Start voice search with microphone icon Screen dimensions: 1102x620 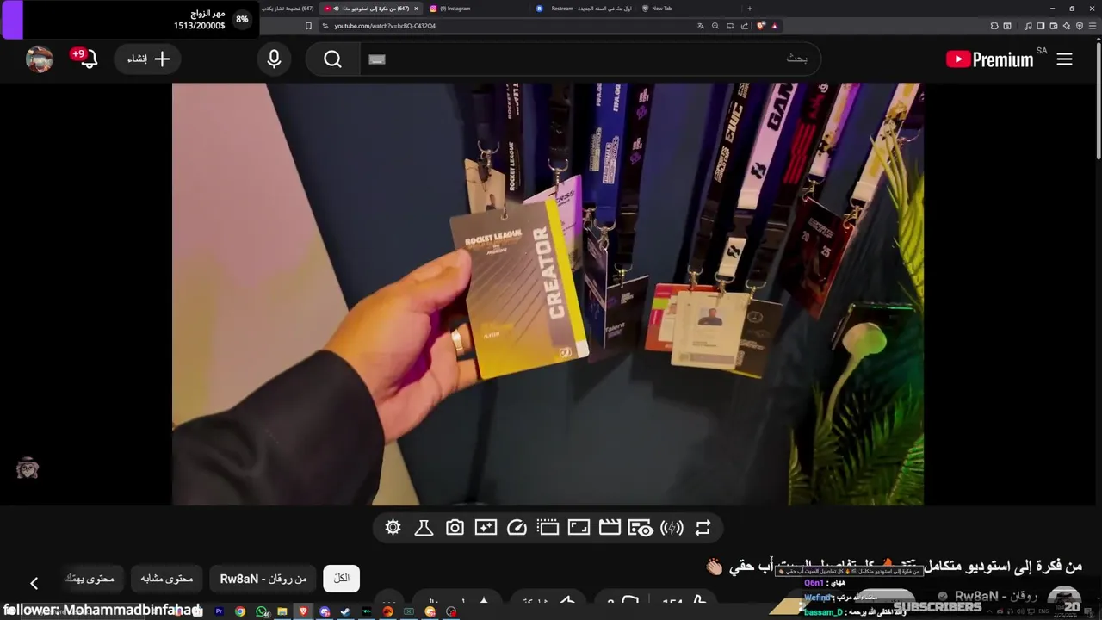pyautogui.click(x=274, y=59)
